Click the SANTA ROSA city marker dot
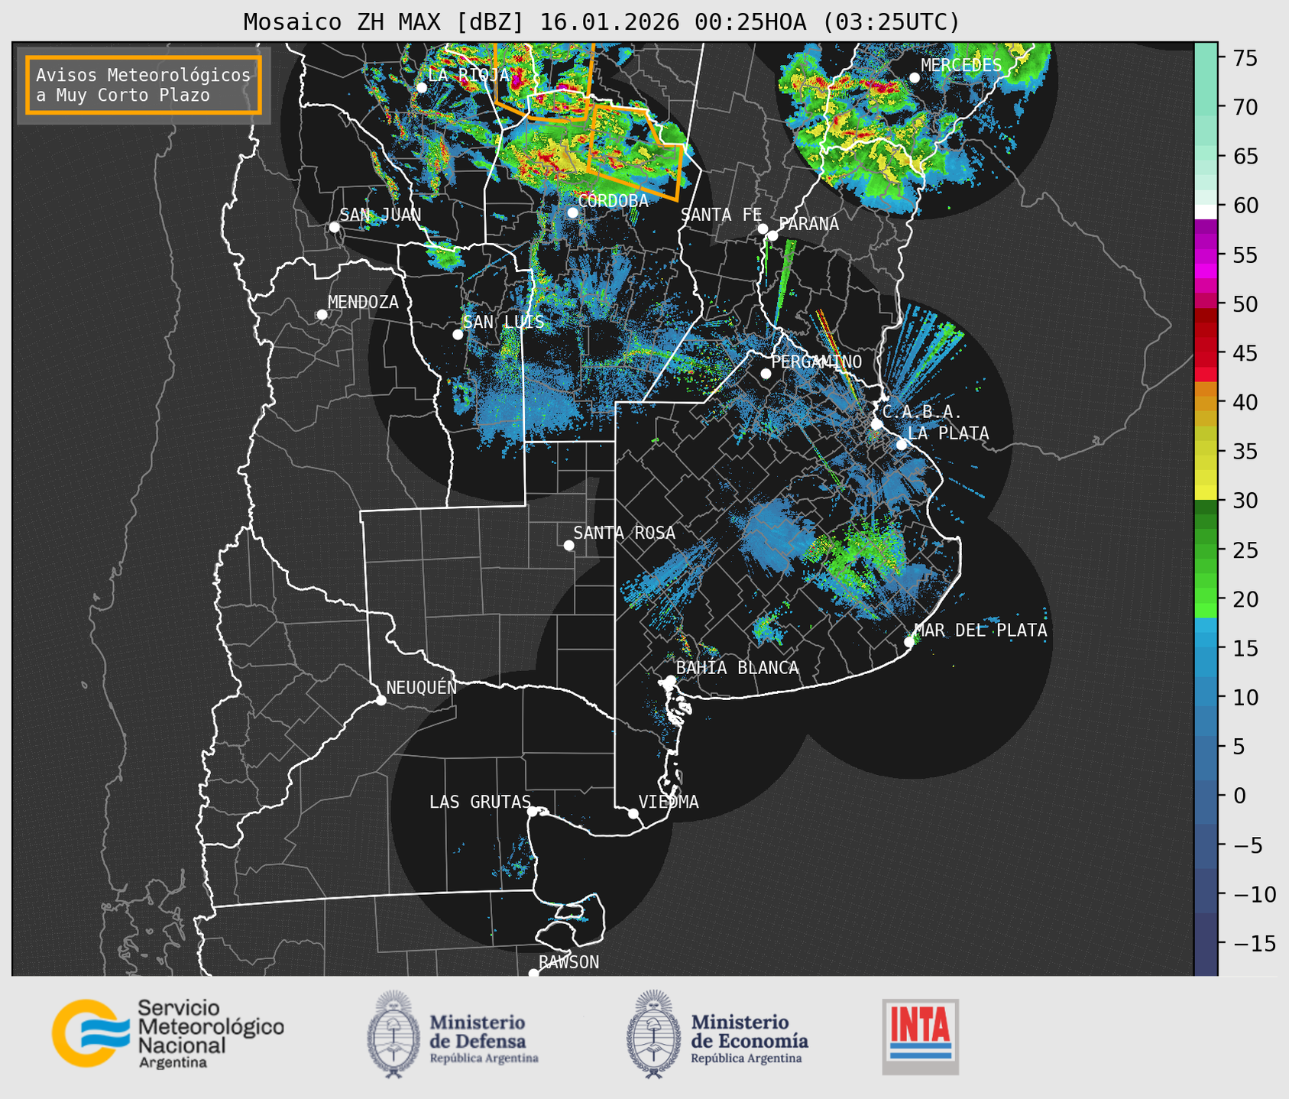Image resolution: width=1289 pixels, height=1099 pixels. [x=568, y=545]
